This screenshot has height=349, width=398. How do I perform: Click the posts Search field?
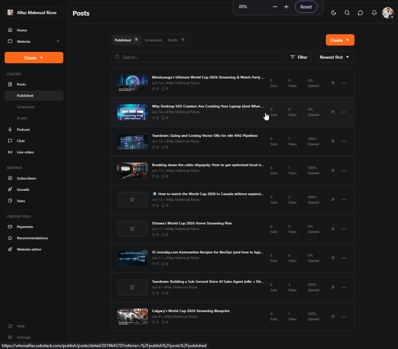click(x=196, y=57)
